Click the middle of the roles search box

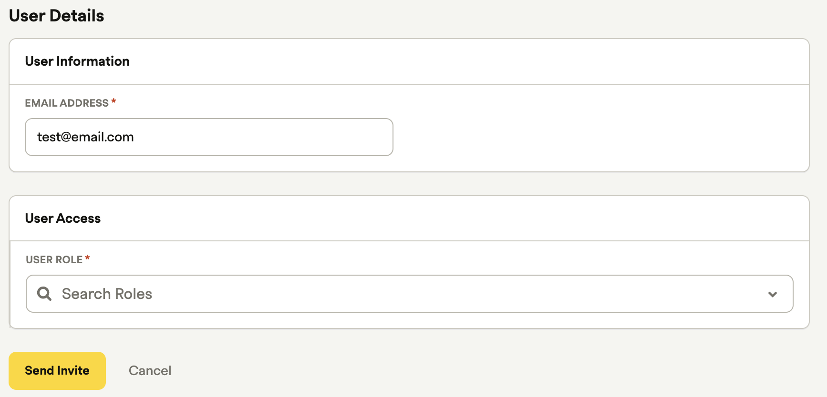pos(409,294)
